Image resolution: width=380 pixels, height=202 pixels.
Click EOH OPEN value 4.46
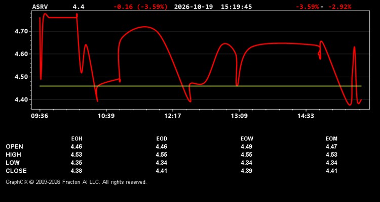pos(77,146)
